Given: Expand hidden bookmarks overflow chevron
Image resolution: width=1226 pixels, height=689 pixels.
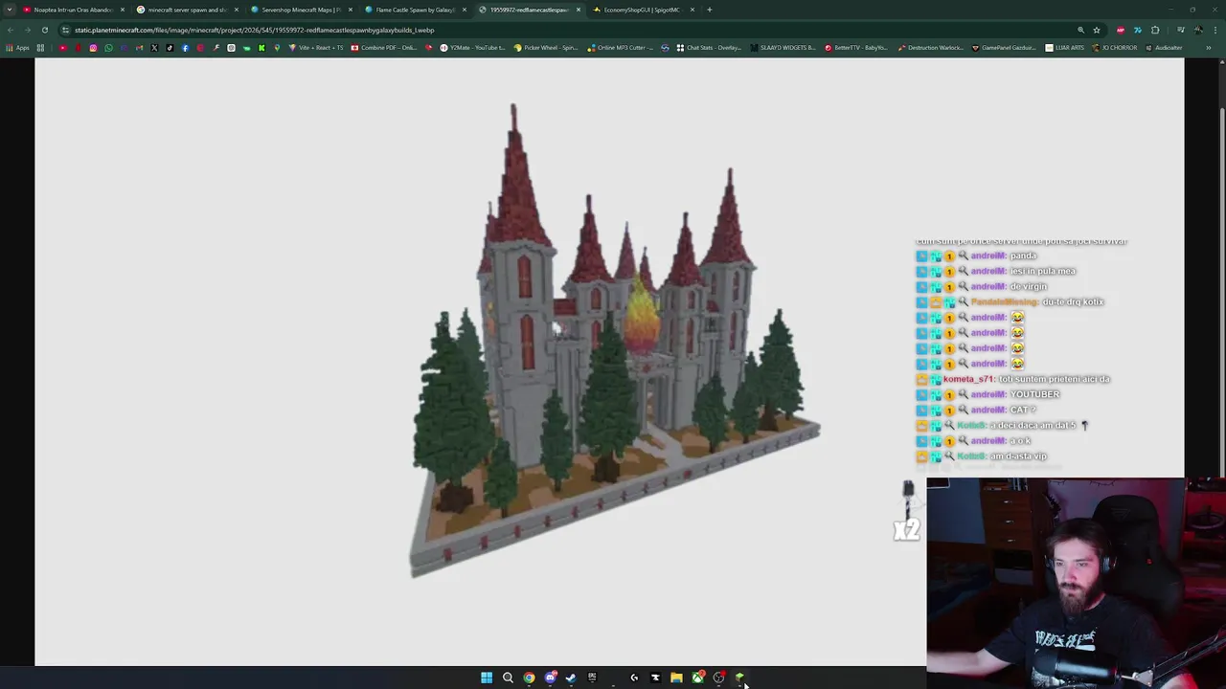Looking at the screenshot, I should click(x=1208, y=48).
